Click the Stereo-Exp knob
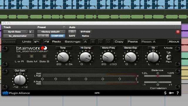 130,57
